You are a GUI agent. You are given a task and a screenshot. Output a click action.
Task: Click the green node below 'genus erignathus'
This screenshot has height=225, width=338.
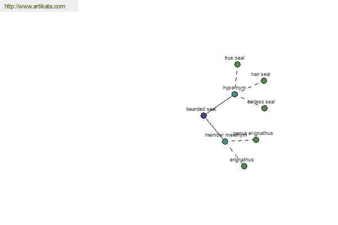pyautogui.click(x=256, y=139)
